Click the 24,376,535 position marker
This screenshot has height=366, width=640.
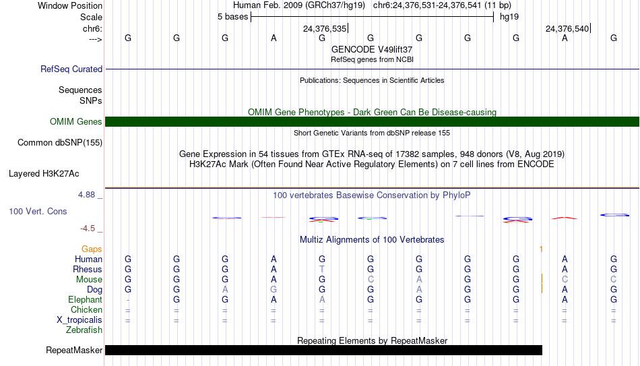tap(325, 28)
